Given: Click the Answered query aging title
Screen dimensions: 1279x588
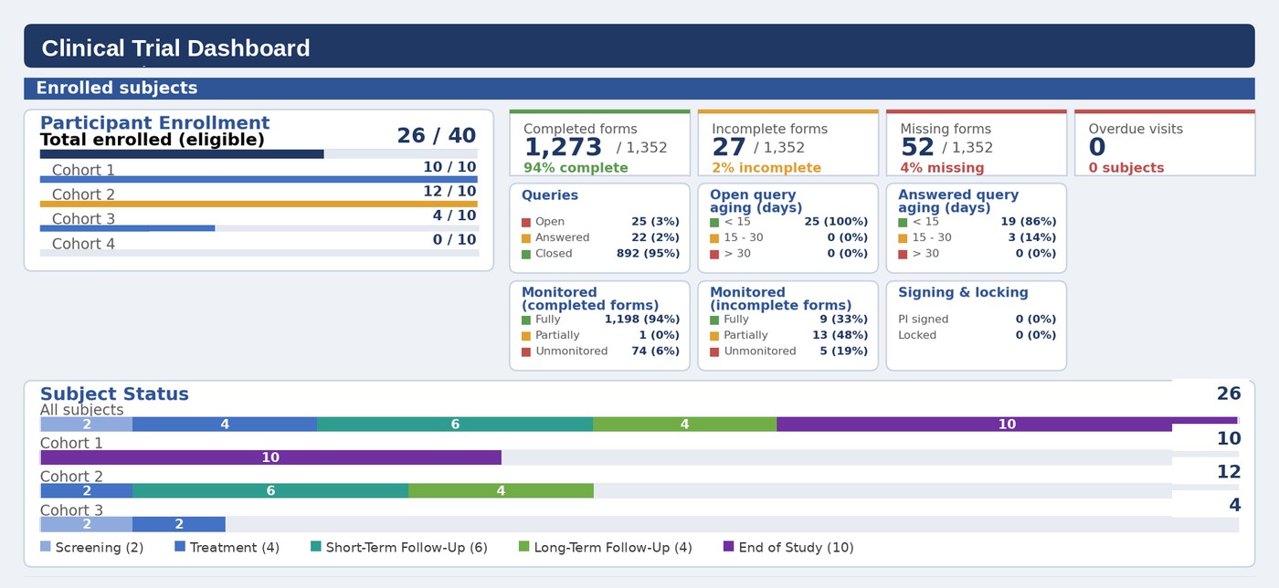Looking at the screenshot, I should 958,201.
